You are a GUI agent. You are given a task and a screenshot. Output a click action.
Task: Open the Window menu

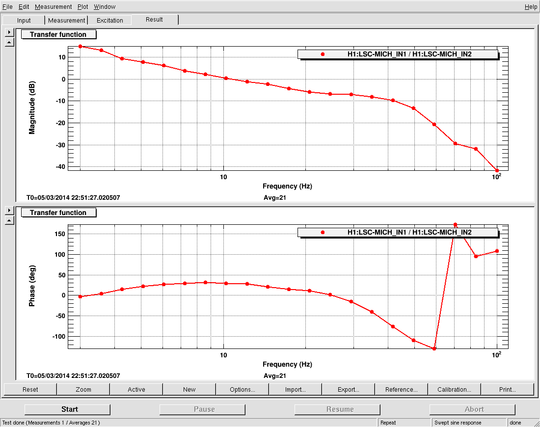tap(105, 6)
